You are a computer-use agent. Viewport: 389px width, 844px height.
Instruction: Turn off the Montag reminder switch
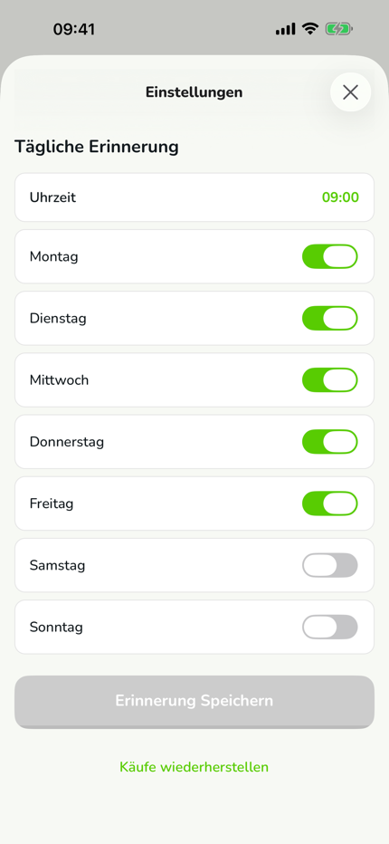330,256
